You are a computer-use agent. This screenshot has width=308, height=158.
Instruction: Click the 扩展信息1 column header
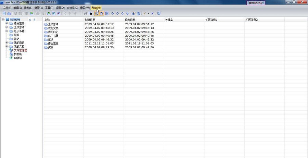224,20
